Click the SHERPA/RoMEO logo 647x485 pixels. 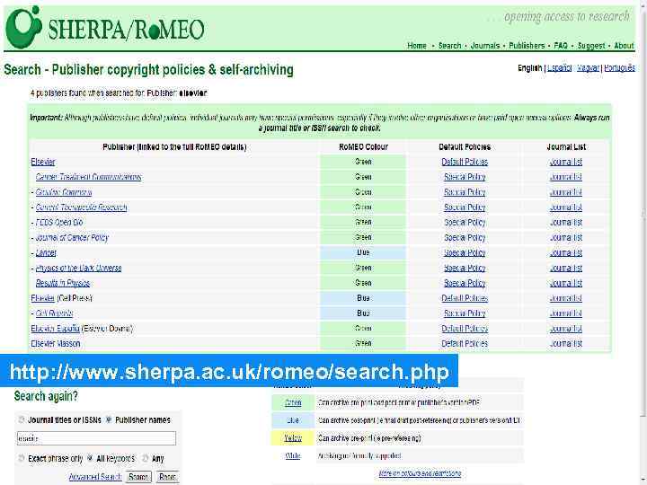105,27
